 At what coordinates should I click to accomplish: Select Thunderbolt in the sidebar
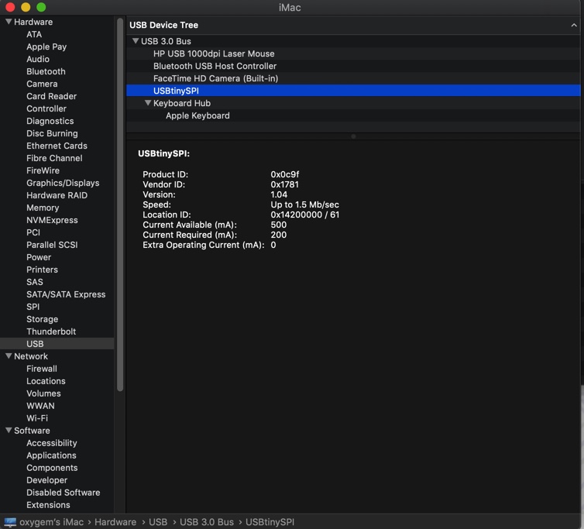51,331
